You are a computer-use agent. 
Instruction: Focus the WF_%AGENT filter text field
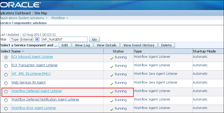click(64, 39)
